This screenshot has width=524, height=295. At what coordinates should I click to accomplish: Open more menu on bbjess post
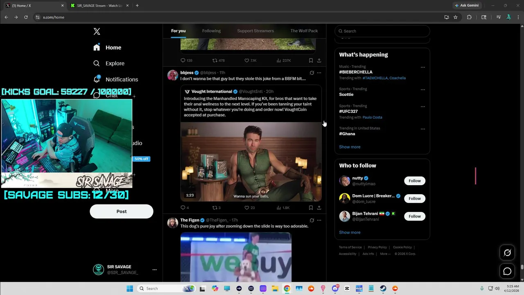(x=319, y=73)
